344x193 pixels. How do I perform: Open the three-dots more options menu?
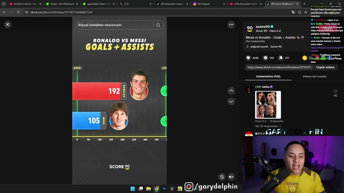[x=231, y=24]
